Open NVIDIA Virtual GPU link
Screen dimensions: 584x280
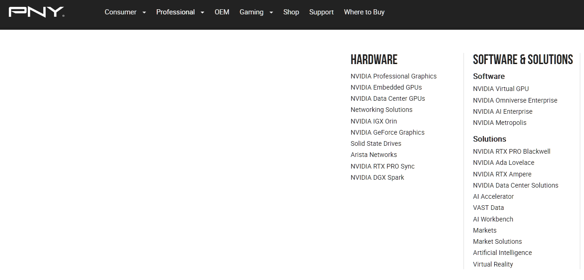coord(501,89)
